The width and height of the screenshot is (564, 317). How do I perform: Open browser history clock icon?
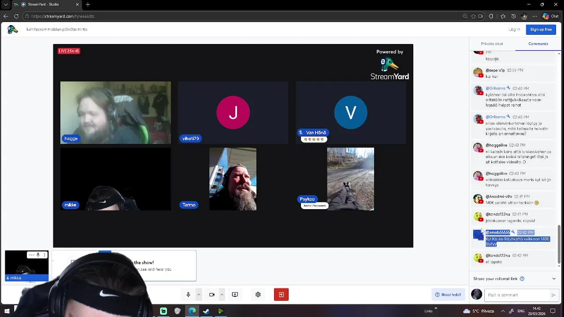pos(513,16)
